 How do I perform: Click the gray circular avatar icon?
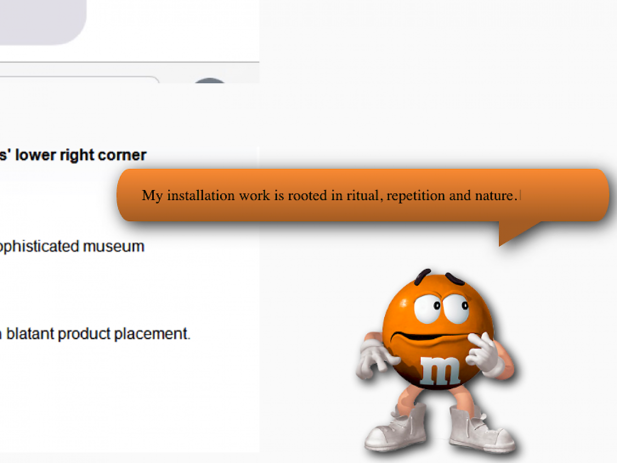210,82
